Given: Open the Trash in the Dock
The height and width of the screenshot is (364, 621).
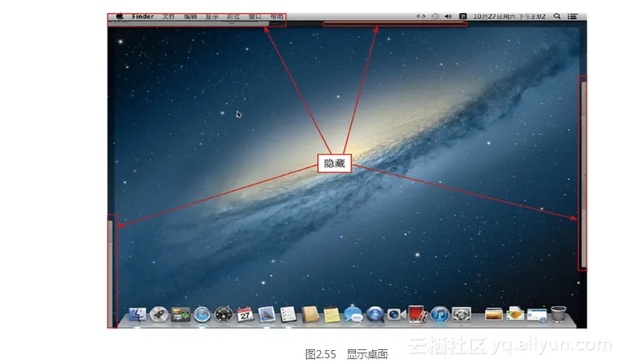Looking at the screenshot, I should click(x=559, y=314).
